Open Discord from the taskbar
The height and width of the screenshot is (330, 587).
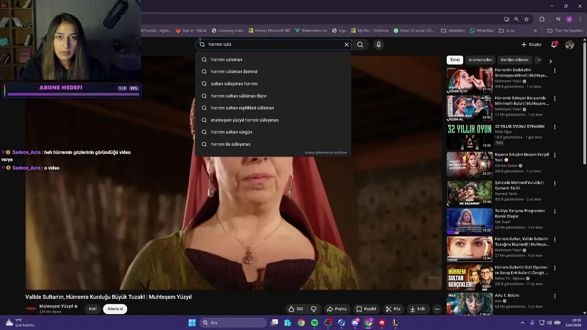pyautogui.click(x=355, y=323)
